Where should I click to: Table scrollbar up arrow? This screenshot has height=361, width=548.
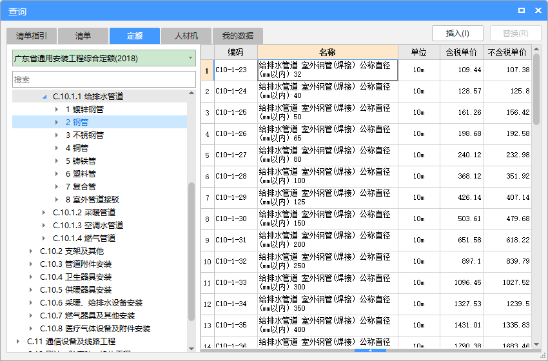tap(536, 48)
